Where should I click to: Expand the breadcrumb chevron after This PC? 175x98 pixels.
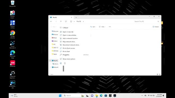(x=83, y=22)
